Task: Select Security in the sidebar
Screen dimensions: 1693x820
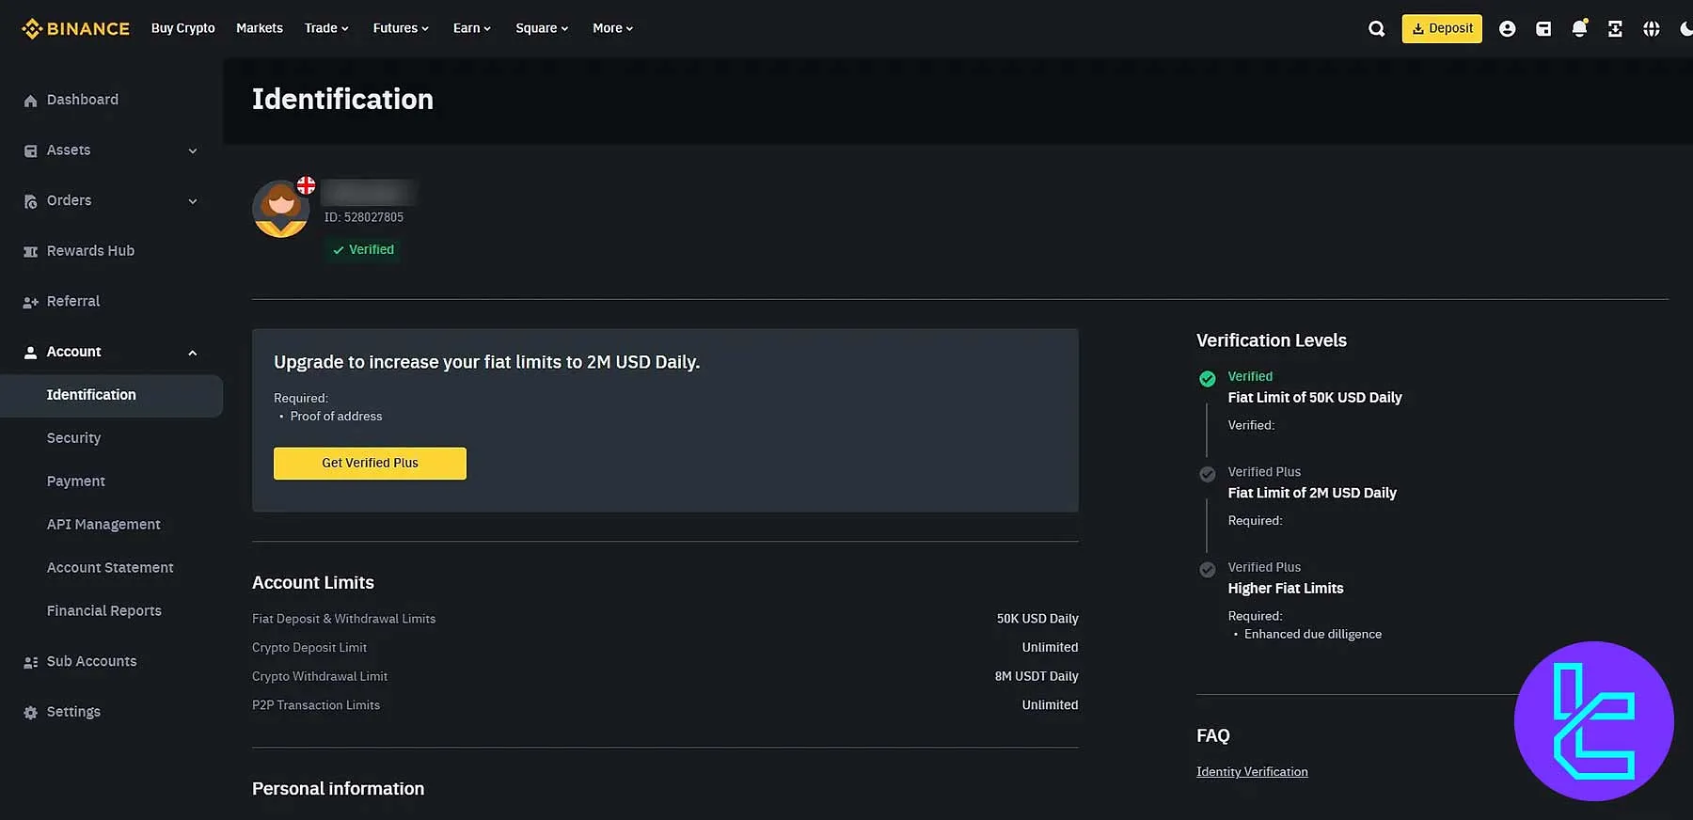Action: [x=73, y=438]
